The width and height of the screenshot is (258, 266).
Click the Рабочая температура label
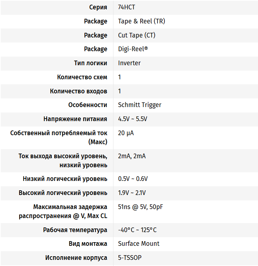coord(75,230)
